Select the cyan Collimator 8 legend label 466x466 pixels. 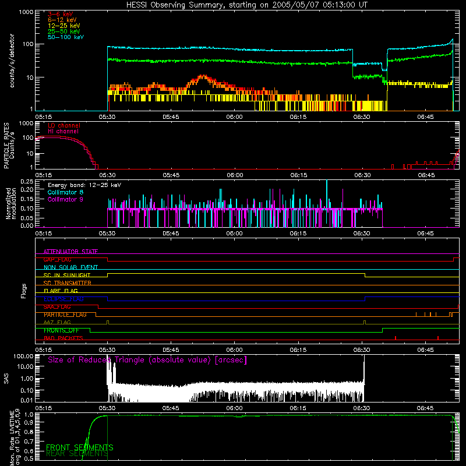[65, 192]
